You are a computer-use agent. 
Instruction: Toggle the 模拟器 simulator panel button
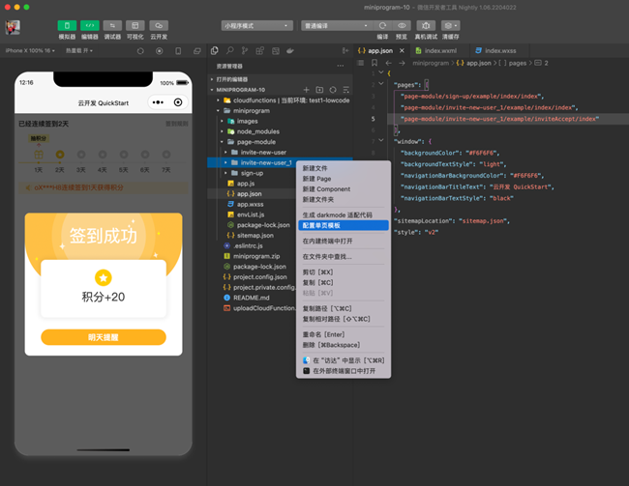click(x=67, y=25)
